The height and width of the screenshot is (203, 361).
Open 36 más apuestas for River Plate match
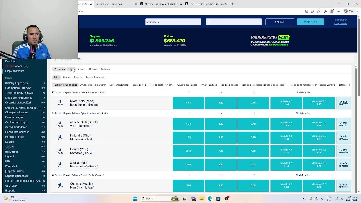[344, 103]
